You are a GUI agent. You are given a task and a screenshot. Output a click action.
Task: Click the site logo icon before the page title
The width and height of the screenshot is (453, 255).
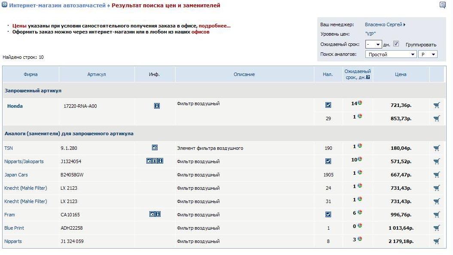(x=4, y=5)
